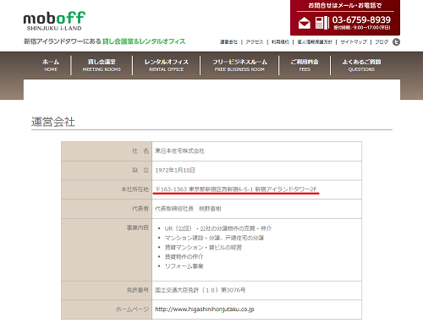Click the リフォーム事業 list item
423x323 pixels.
(x=184, y=266)
